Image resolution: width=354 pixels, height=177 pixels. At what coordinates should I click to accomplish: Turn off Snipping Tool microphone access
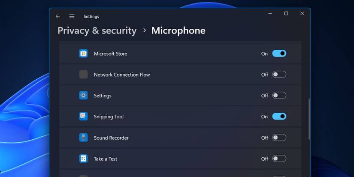pyautogui.click(x=279, y=117)
